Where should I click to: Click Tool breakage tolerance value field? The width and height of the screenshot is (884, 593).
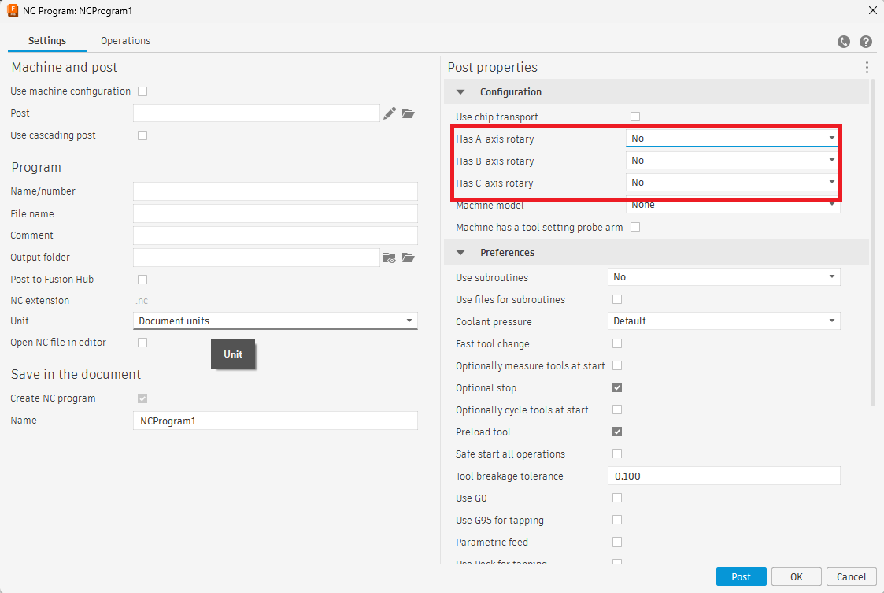tap(724, 476)
